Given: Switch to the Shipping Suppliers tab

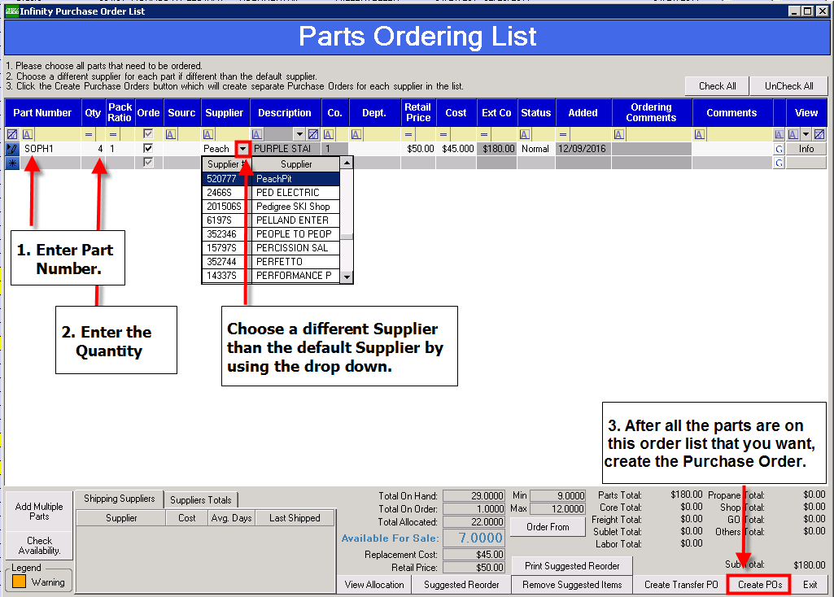Looking at the screenshot, I should click(119, 499).
